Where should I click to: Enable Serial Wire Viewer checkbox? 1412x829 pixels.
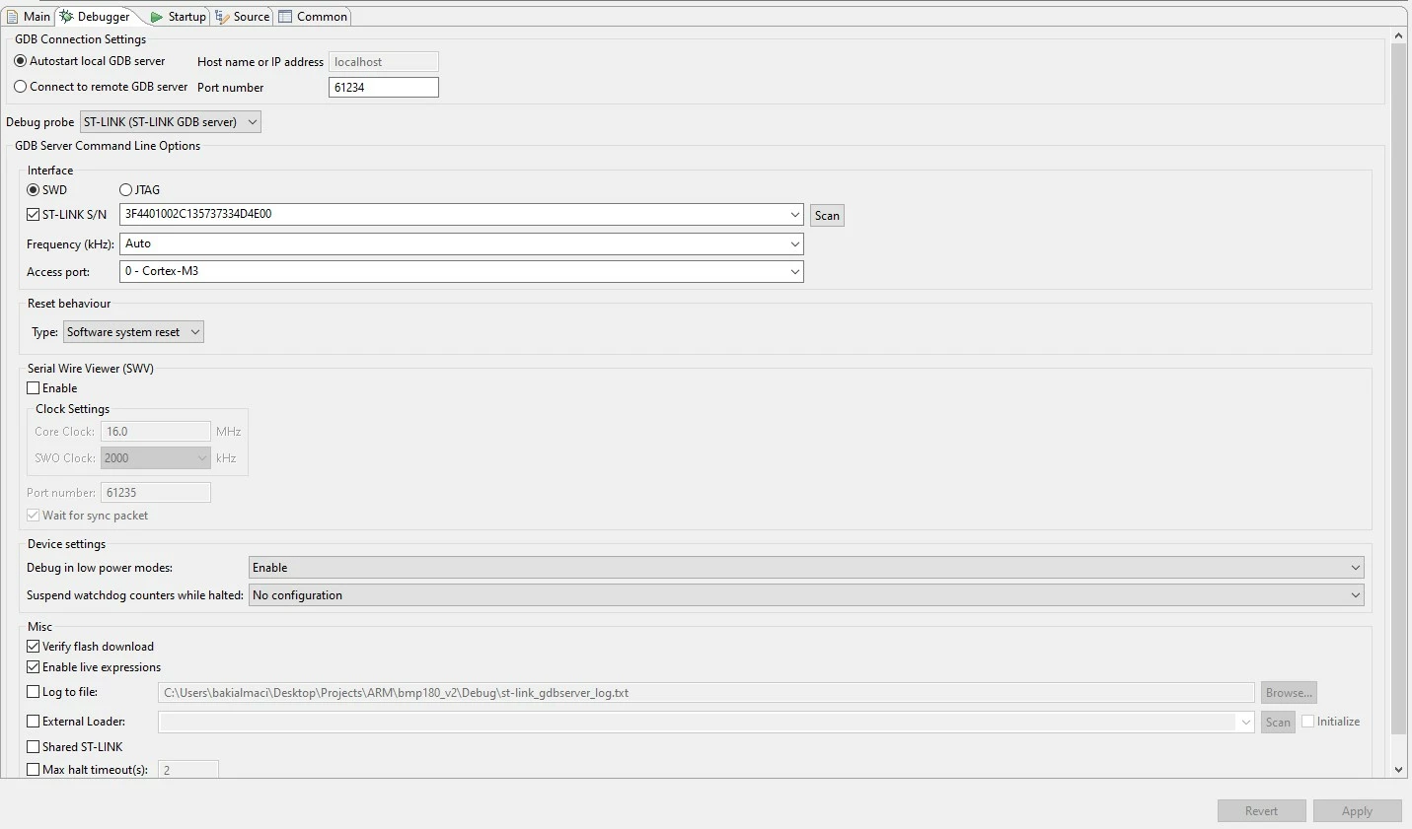(34, 388)
